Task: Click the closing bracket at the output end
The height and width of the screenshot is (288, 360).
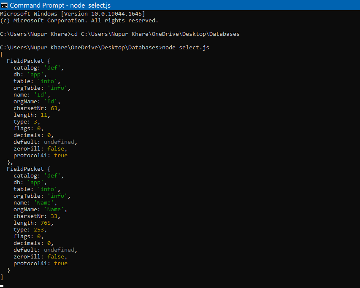Action: [2, 277]
